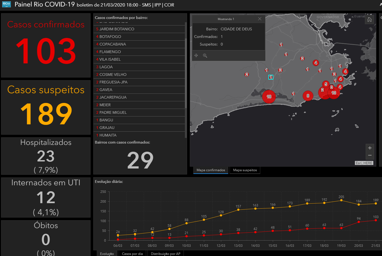Zoom in on the map with plus button

coord(370,148)
